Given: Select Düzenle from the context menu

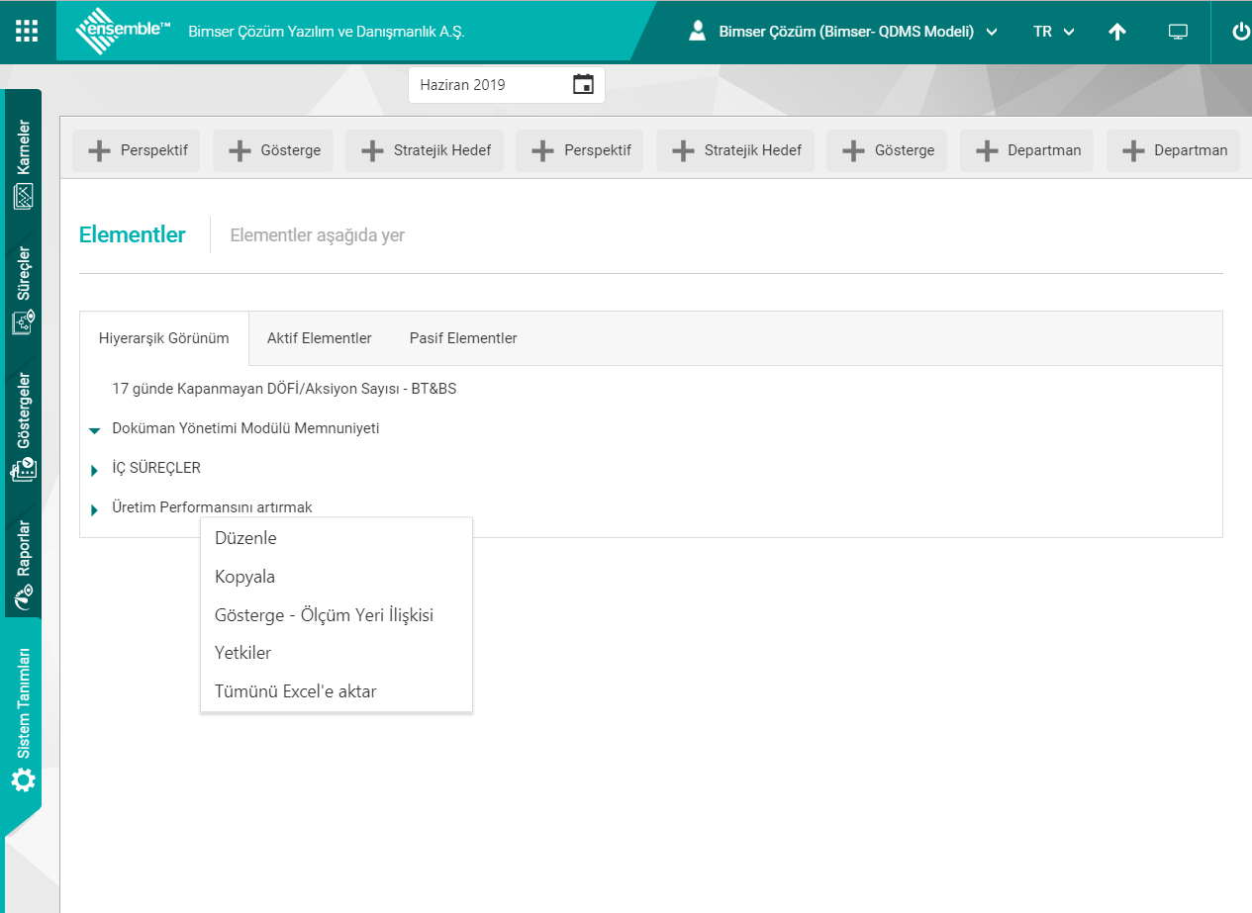Looking at the screenshot, I should click(245, 539).
